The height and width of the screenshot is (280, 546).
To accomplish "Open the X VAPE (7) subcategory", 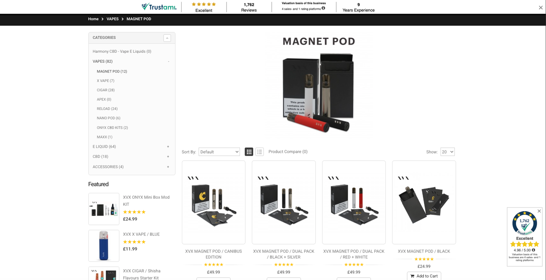I will [105, 81].
